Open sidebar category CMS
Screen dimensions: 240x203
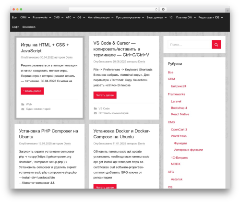click(x=171, y=122)
